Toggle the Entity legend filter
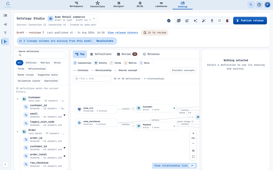The height and width of the screenshot is (170, 273). (x=100, y=63)
